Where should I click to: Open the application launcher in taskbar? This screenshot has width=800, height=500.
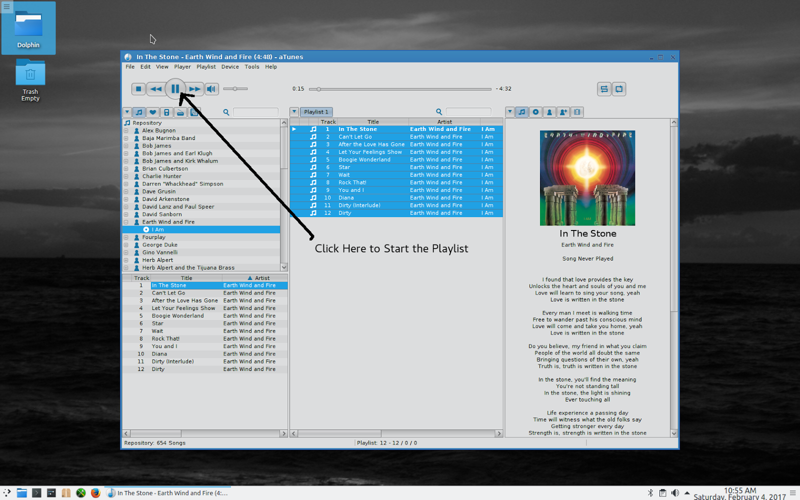click(6, 493)
